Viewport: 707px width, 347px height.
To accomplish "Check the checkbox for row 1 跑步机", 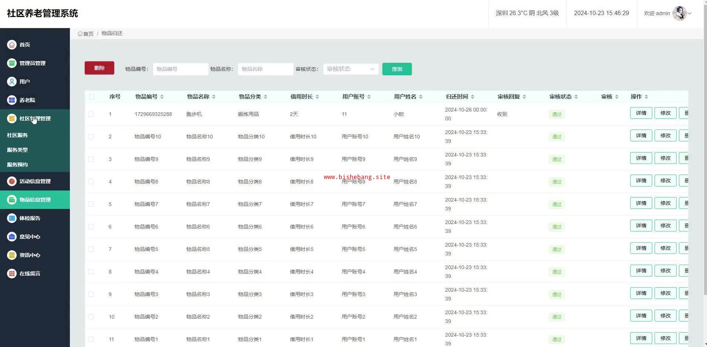I will coord(91,114).
